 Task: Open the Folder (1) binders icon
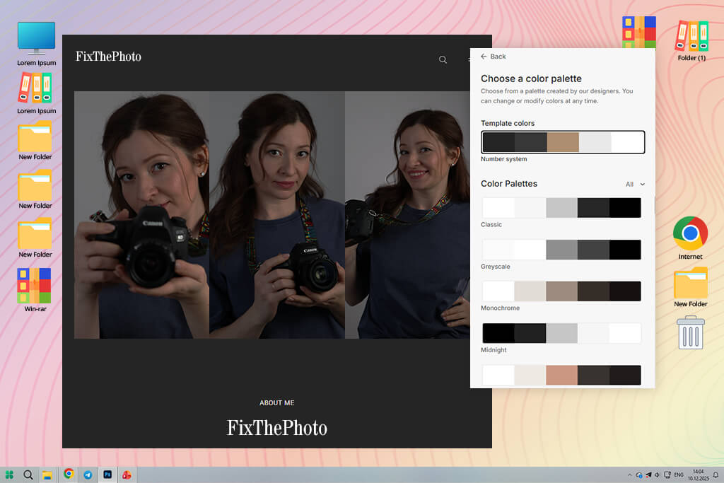(691, 36)
